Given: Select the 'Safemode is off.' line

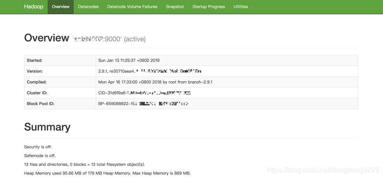Looking at the screenshot, I should click(40, 155).
